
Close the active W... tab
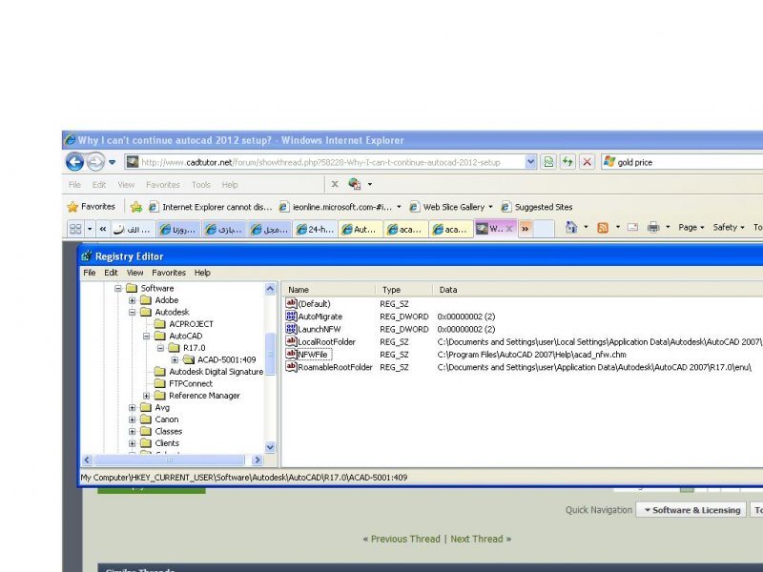point(509,229)
